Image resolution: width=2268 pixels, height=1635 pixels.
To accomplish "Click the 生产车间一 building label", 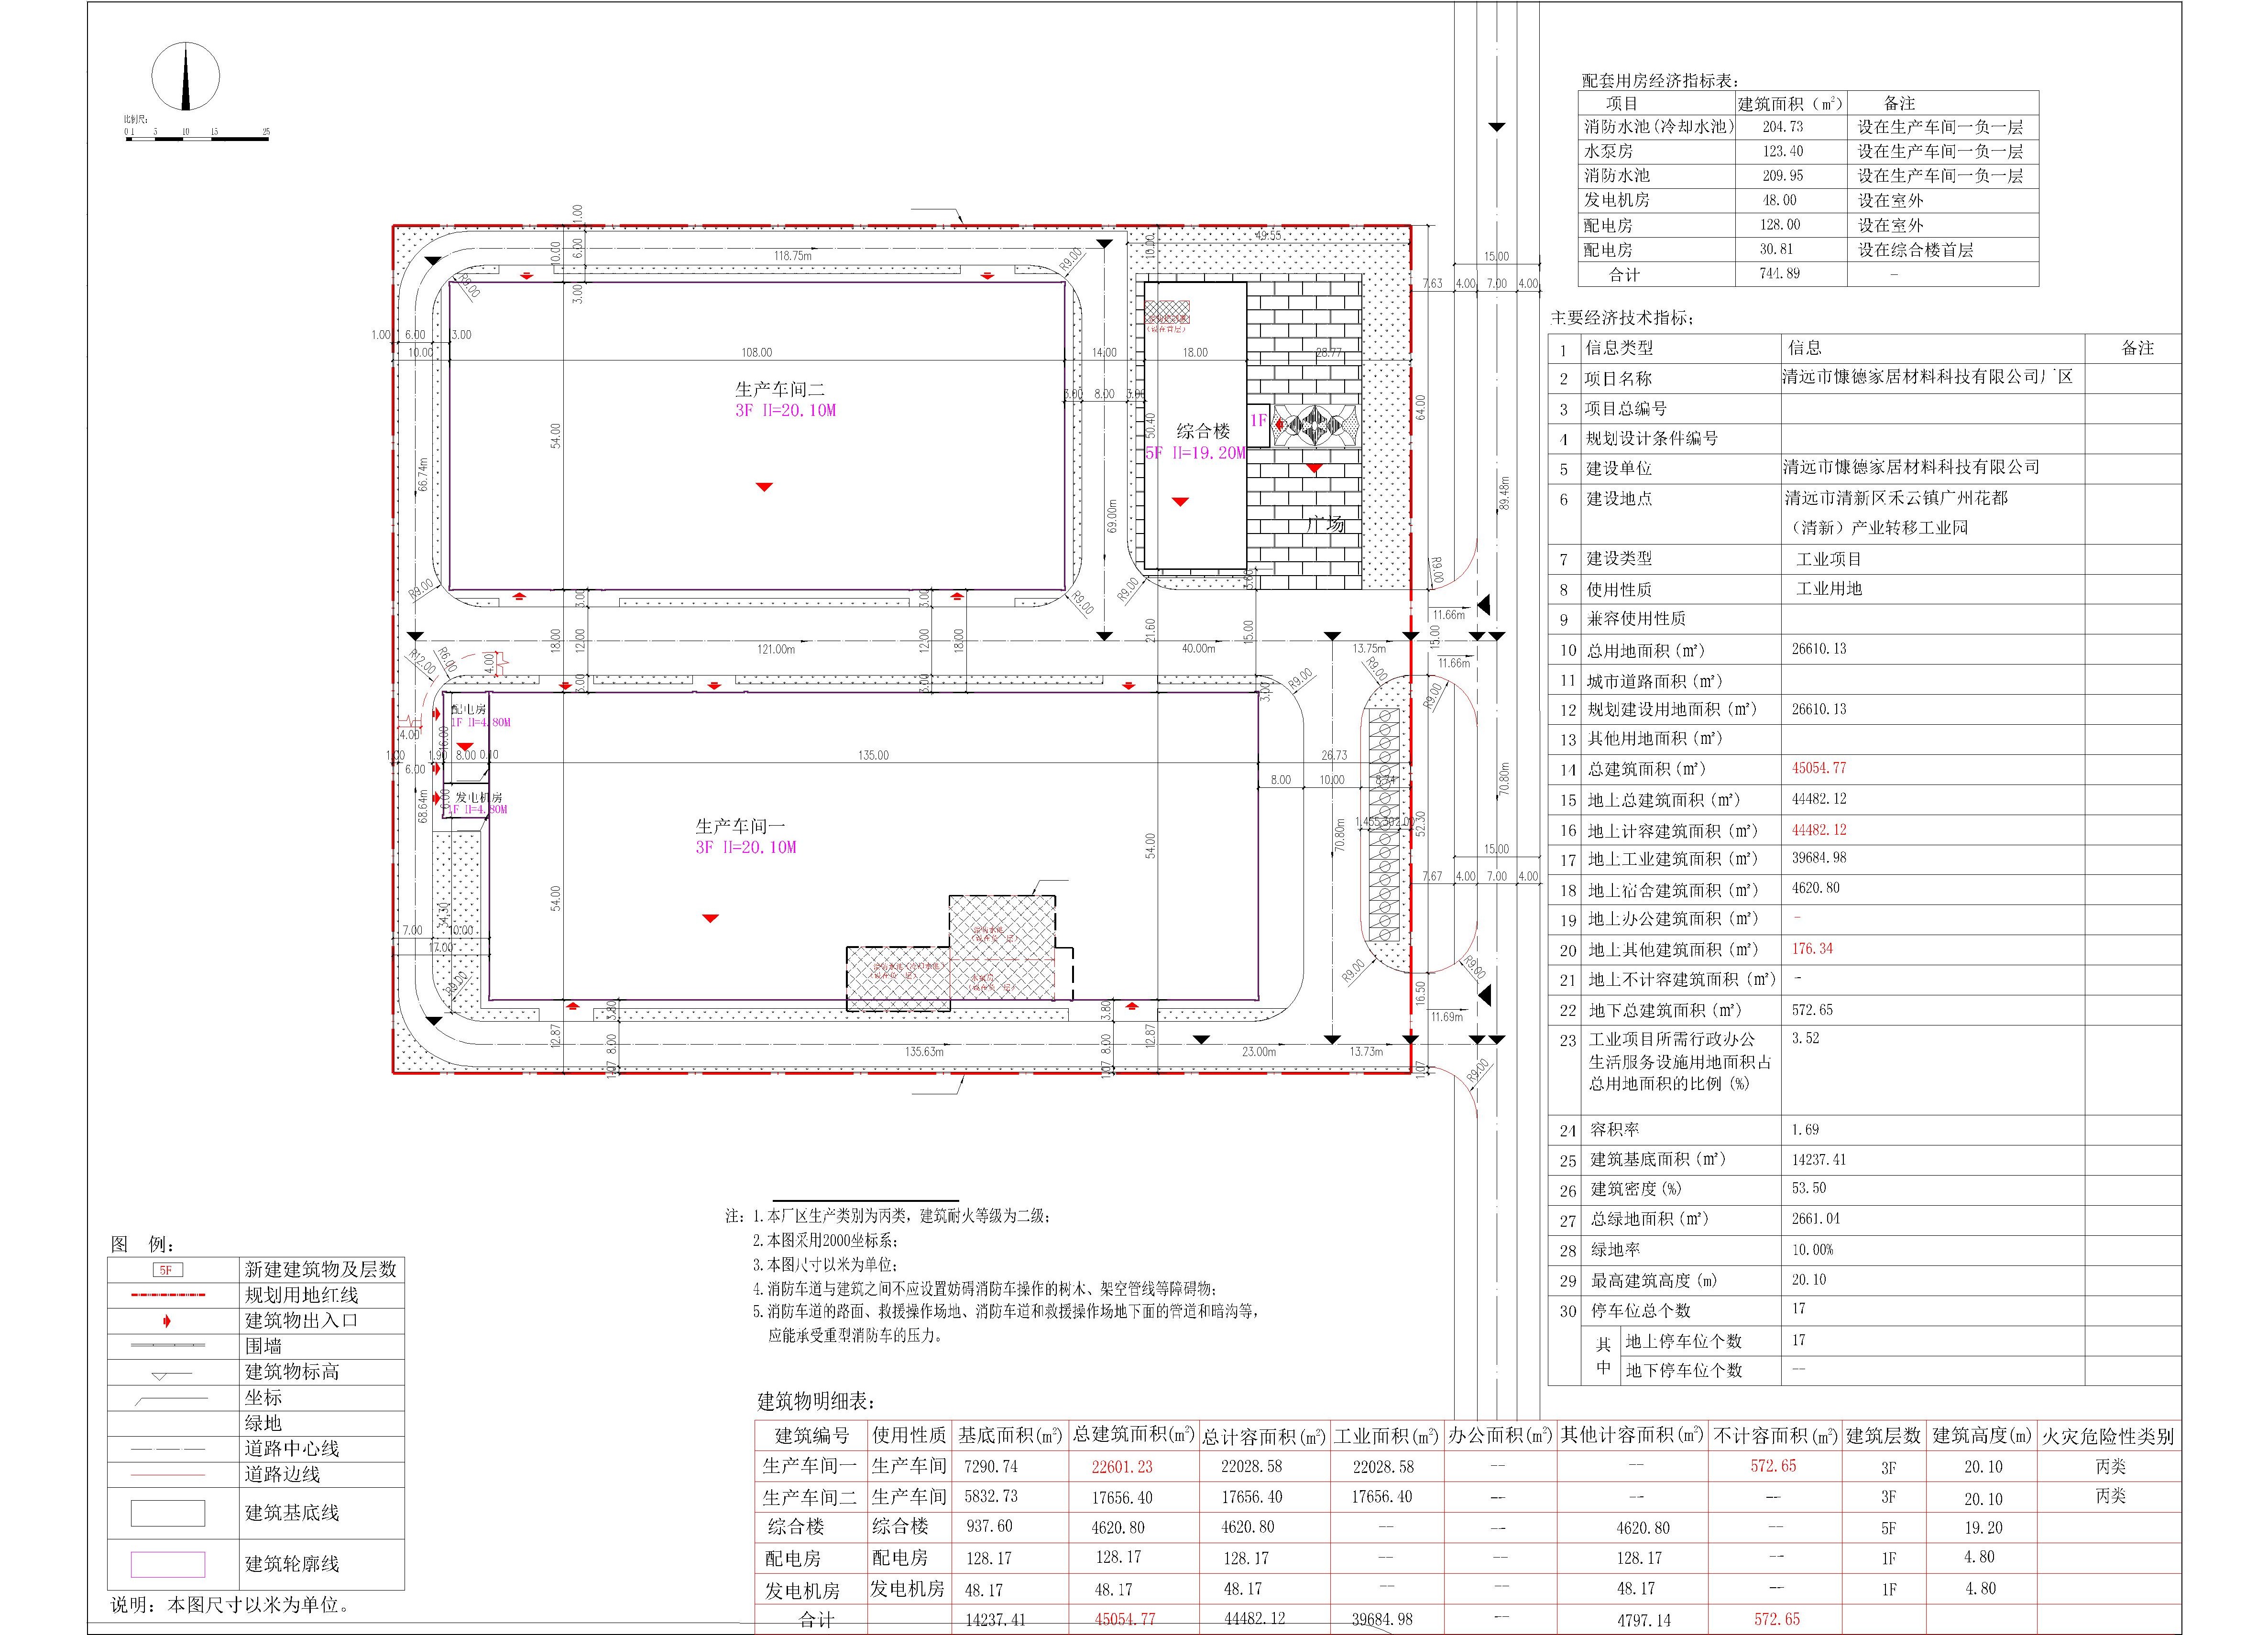I will click(x=741, y=827).
